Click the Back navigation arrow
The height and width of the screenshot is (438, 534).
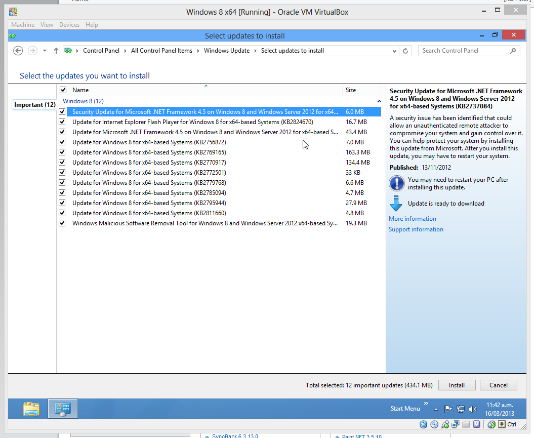(x=18, y=51)
